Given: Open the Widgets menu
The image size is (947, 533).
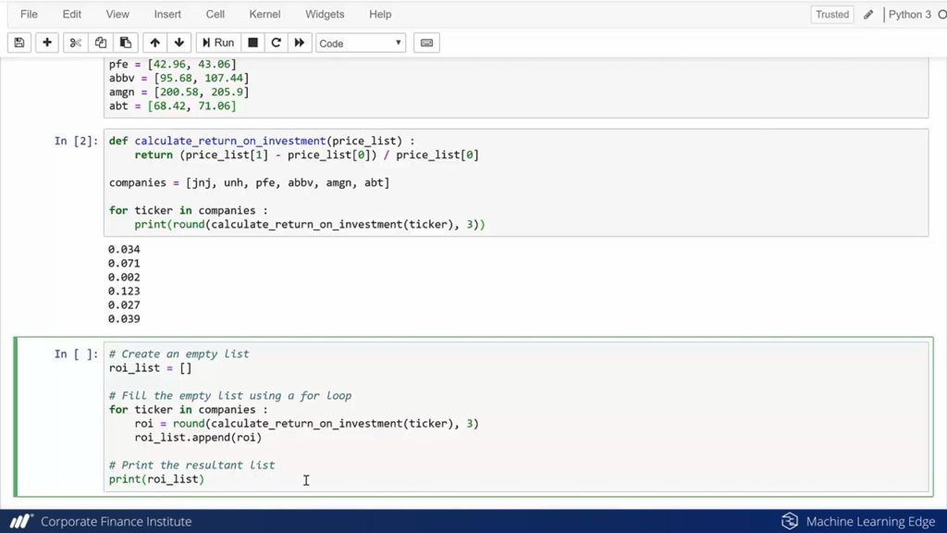Looking at the screenshot, I should point(325,15).
